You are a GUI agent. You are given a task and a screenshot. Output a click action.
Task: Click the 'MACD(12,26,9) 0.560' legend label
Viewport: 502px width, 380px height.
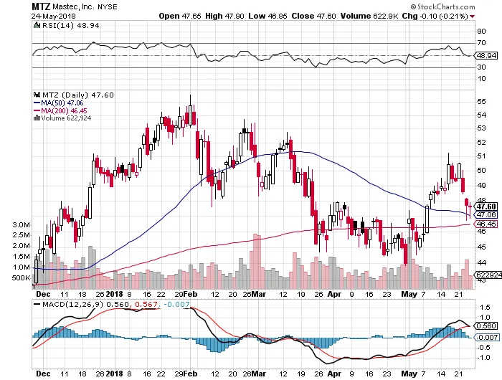pos(85,304)
